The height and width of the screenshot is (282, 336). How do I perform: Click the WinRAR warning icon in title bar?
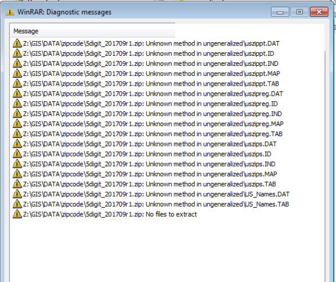[x=10, y=12]
